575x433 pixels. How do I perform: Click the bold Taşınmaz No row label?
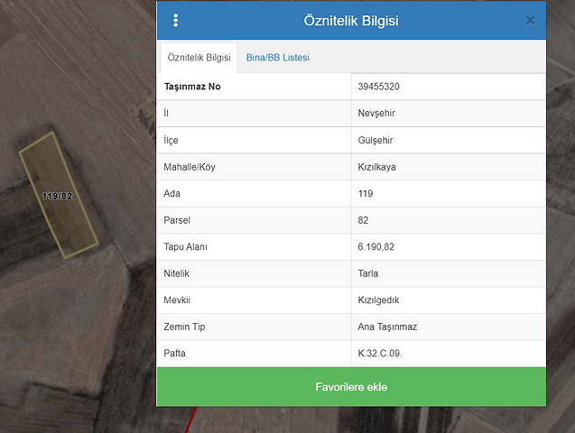pos(192,88)
